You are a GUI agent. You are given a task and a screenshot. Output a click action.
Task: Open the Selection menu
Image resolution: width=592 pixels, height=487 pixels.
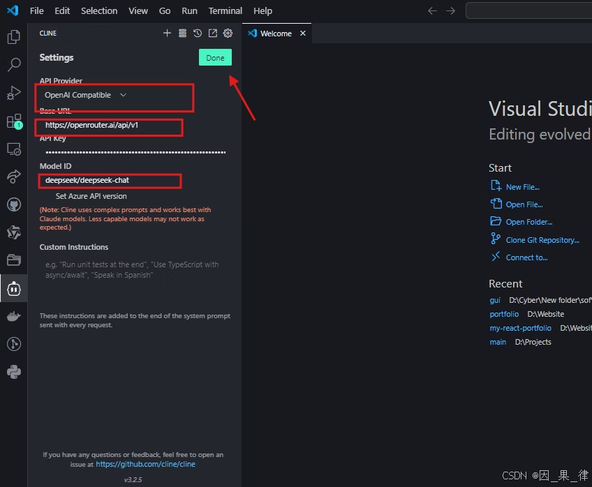(99, 11)
